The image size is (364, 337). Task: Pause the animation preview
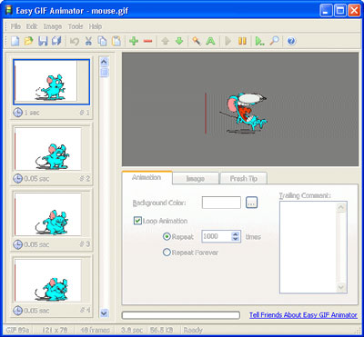coord(242,41)
